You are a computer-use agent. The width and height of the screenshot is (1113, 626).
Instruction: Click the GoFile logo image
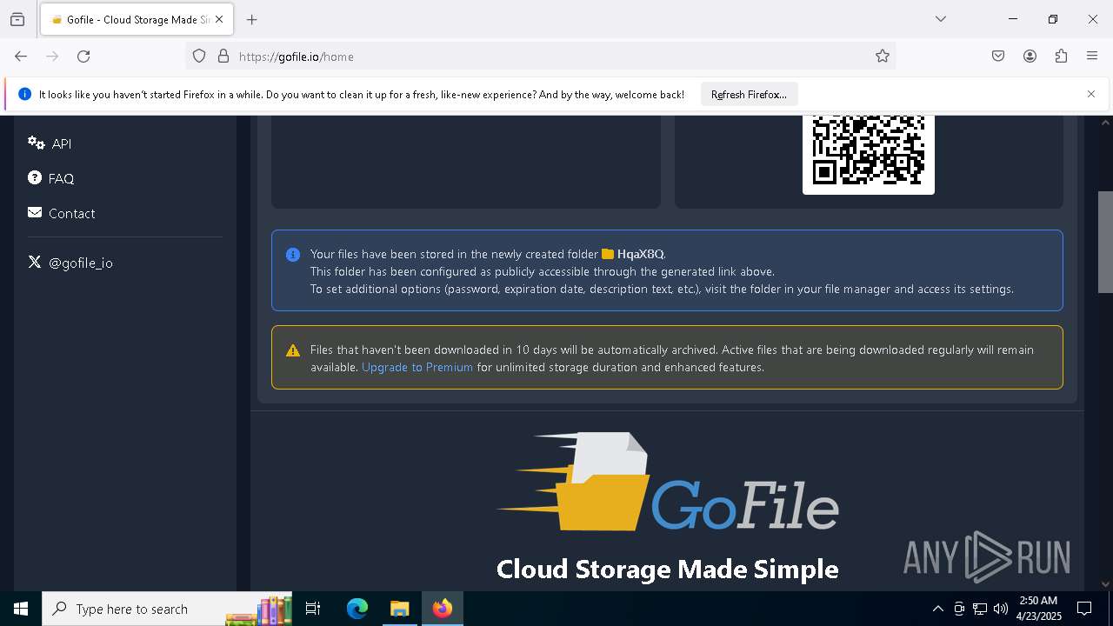pyautogui.click(x=667, y=482)
